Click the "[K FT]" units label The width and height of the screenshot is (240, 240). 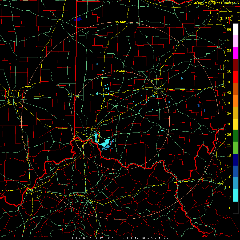click(x=225, y=18)
